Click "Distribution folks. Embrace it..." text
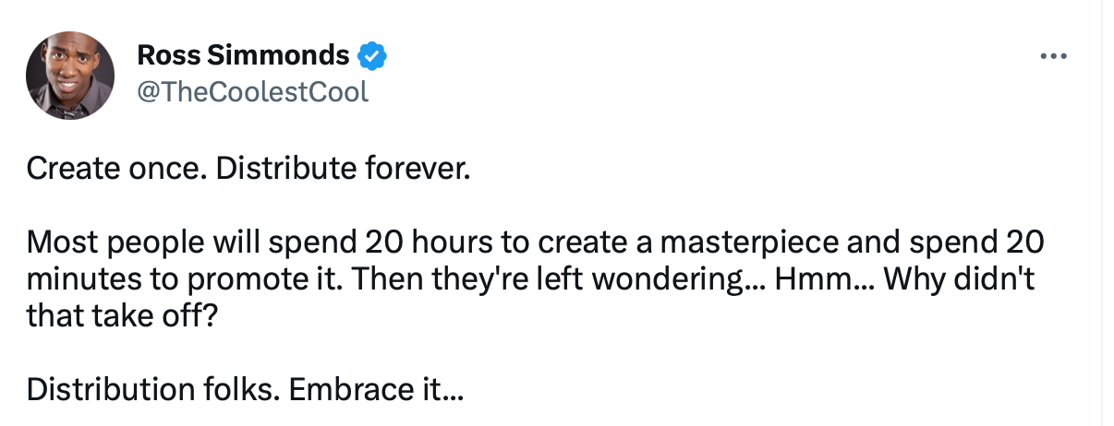 point(245,389)
